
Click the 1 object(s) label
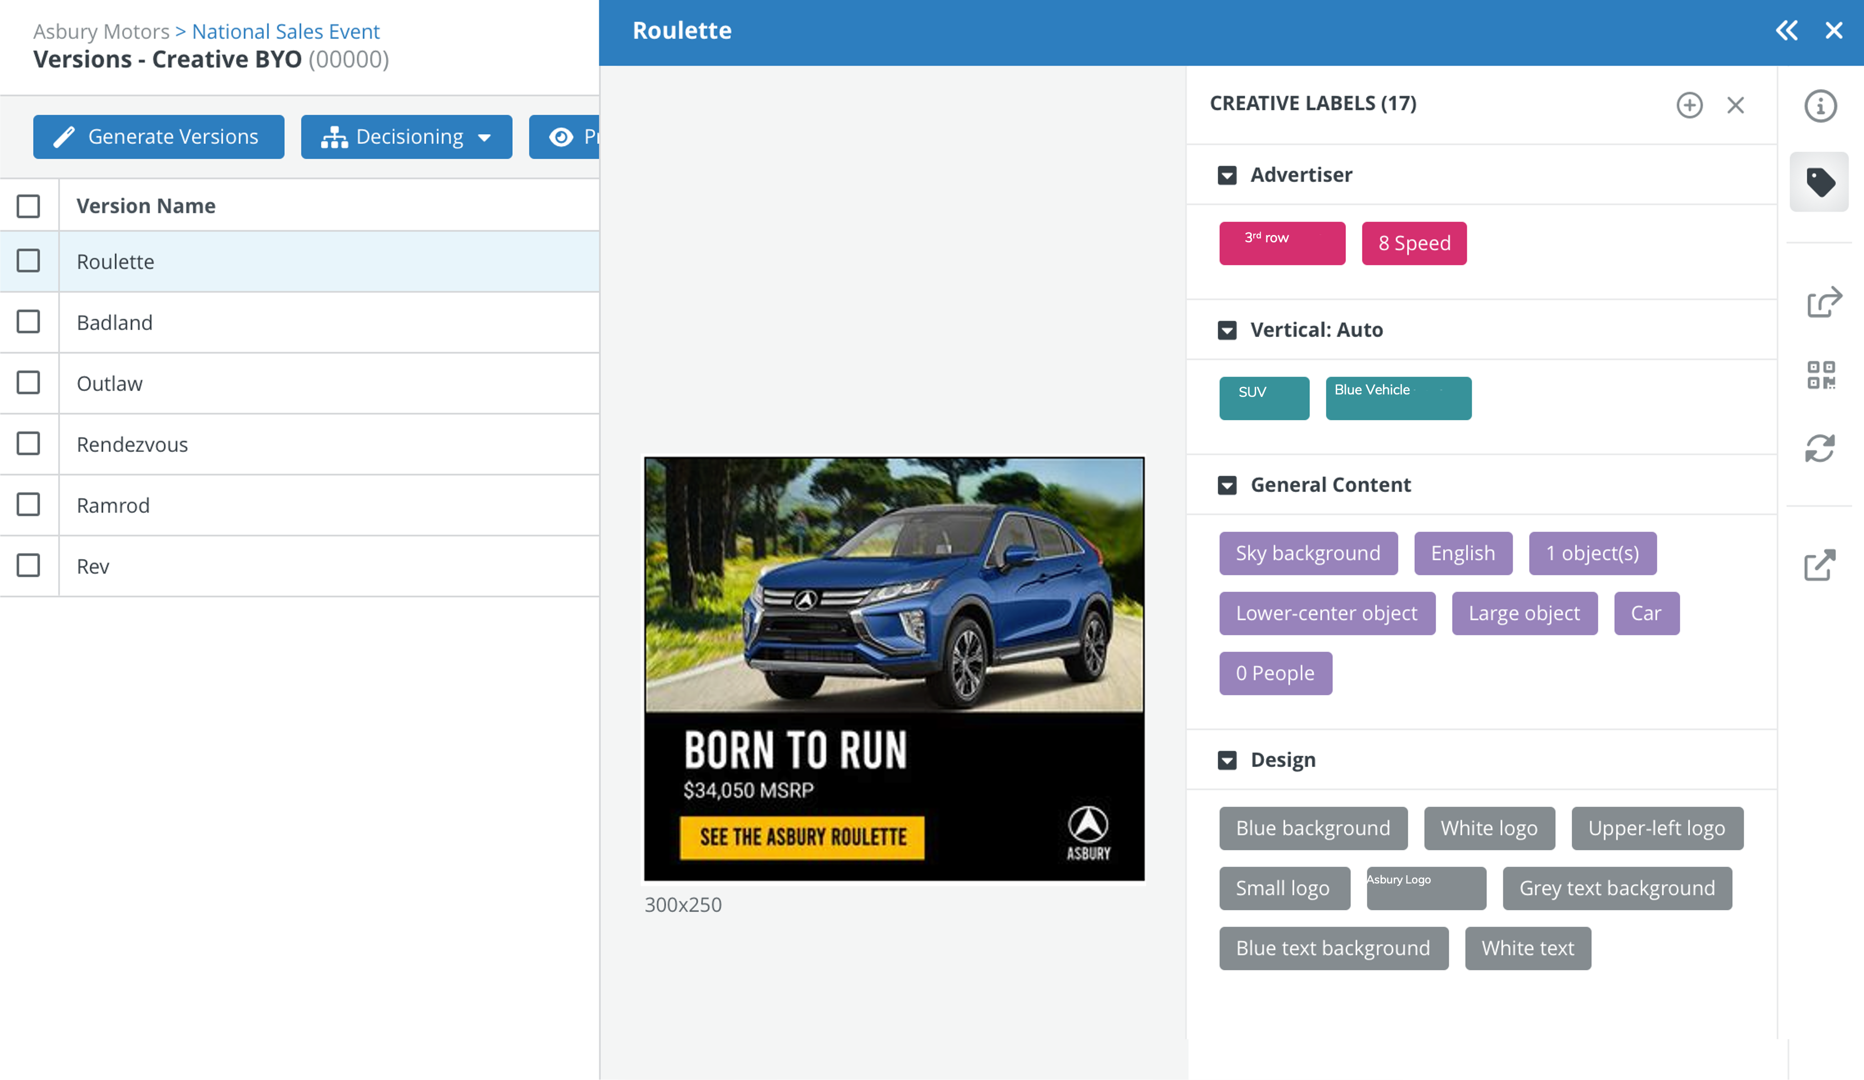coord(1592,554)
